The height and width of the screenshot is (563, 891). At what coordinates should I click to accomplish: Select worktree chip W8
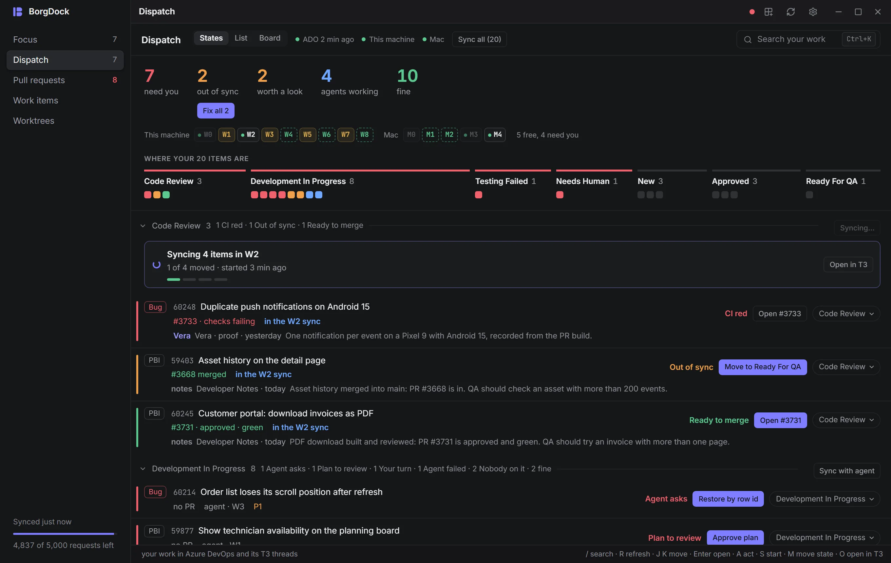point(365,135)
